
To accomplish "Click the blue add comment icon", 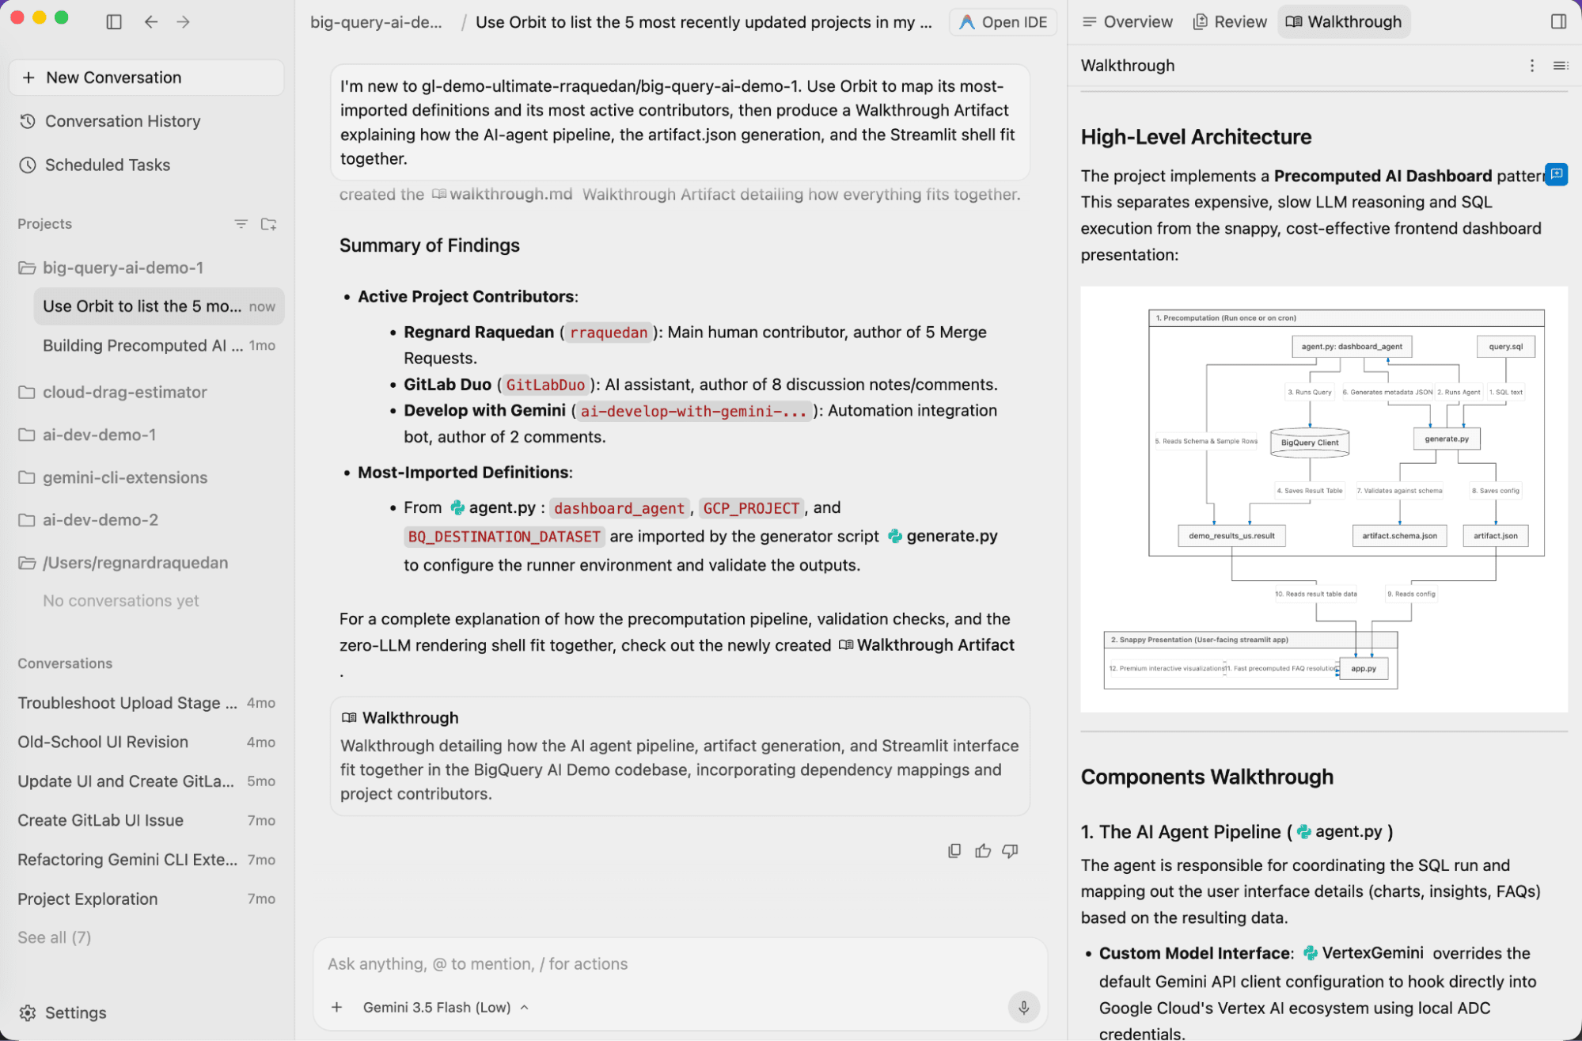I will (1557, 173).
